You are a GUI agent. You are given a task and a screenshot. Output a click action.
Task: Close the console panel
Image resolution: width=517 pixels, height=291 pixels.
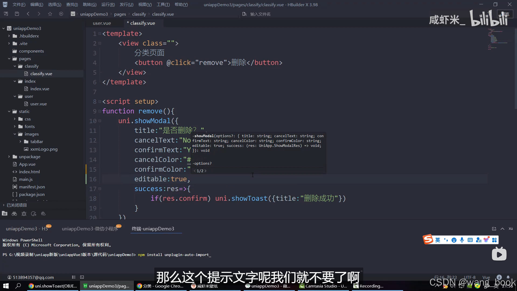[x=511, y=229]
